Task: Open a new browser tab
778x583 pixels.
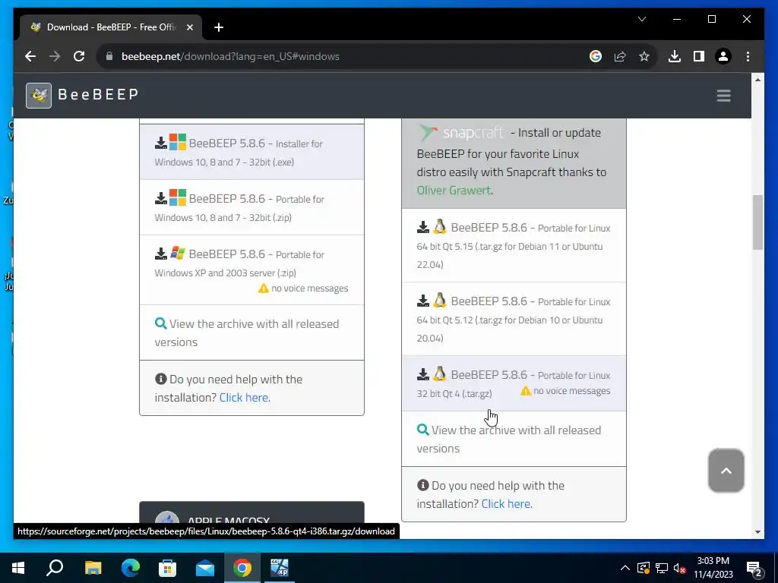Action: pyautogui.click(x=219, y=27)
